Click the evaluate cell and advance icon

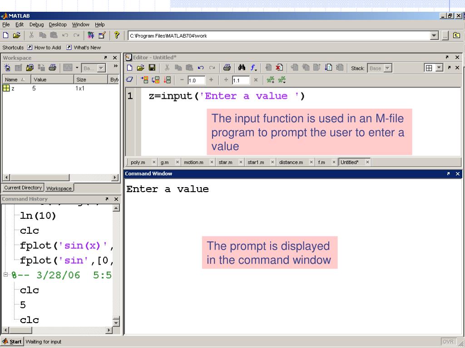tap(156, 80)
